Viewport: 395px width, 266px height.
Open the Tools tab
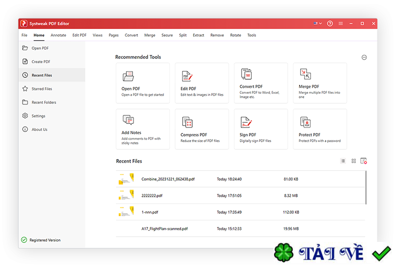(251, 35)
